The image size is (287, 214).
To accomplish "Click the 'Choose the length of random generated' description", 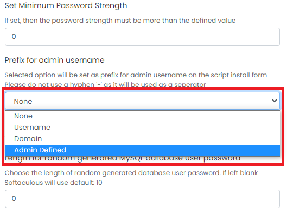I will pyautogui.click(x=131, y=172).
